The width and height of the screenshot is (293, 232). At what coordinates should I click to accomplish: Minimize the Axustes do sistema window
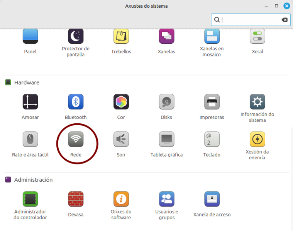[266, 6]
